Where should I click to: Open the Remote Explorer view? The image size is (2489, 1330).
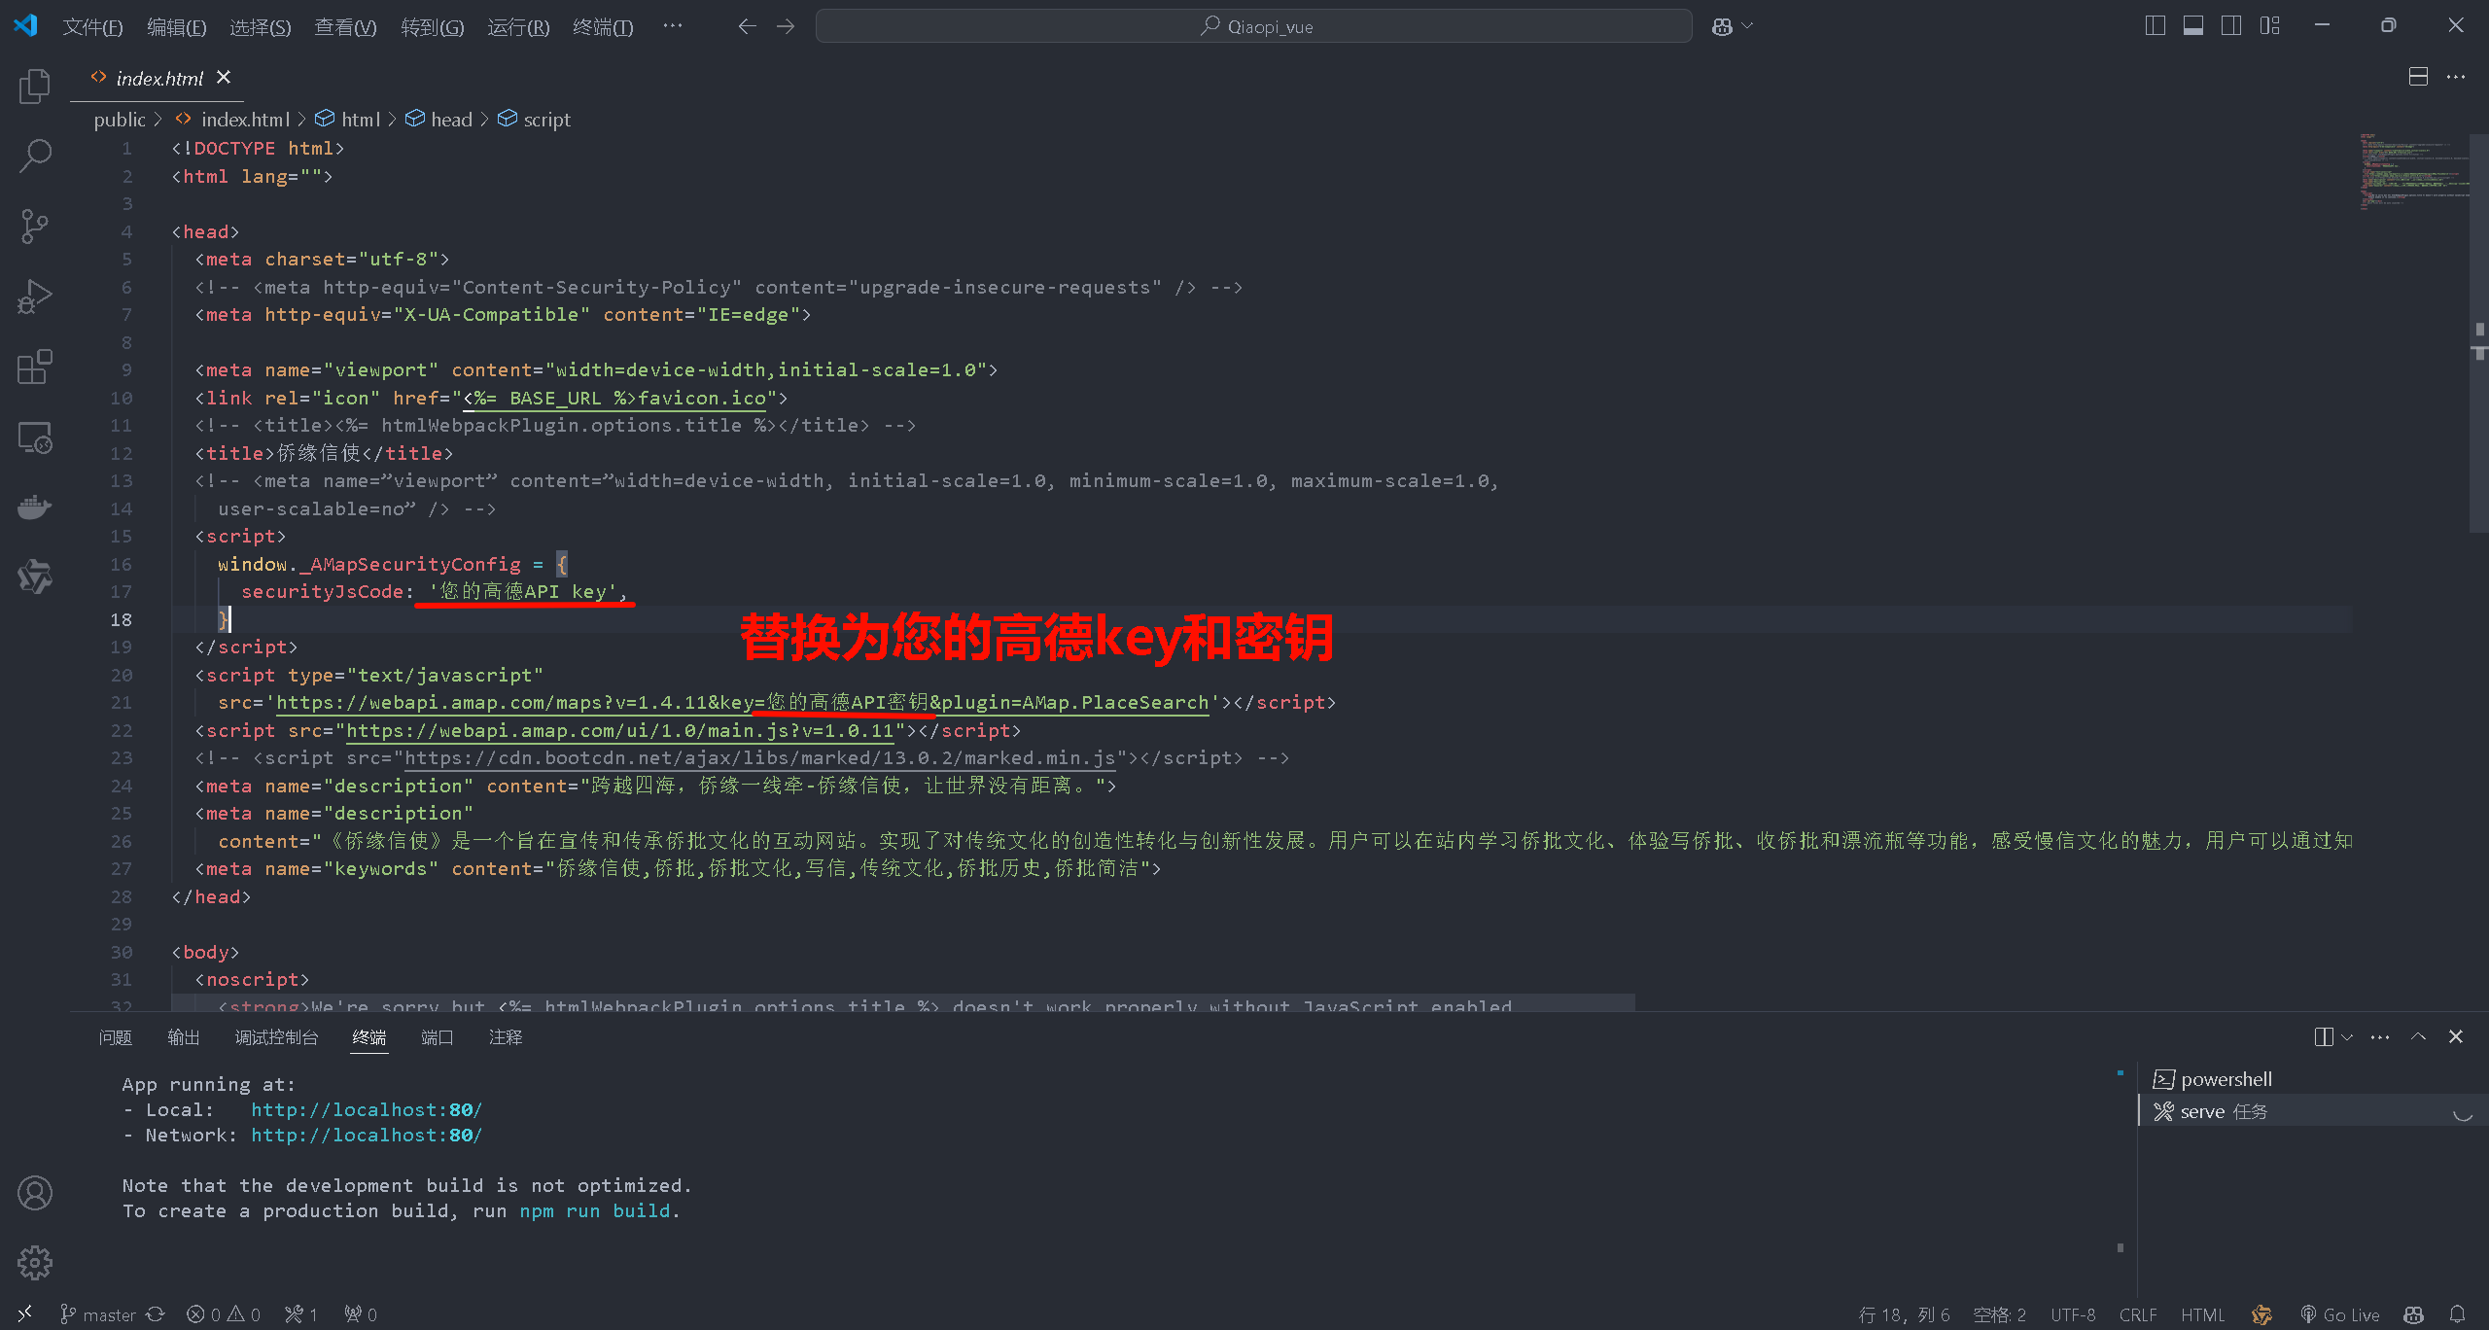click(34, 437)
